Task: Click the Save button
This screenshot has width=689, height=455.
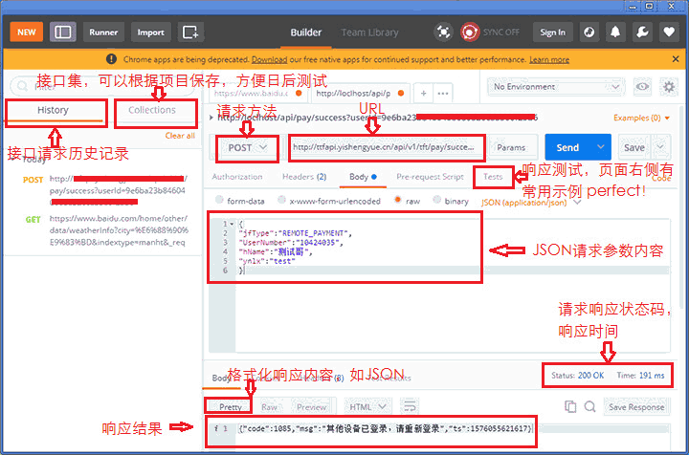Action: [x=634, y=148]
